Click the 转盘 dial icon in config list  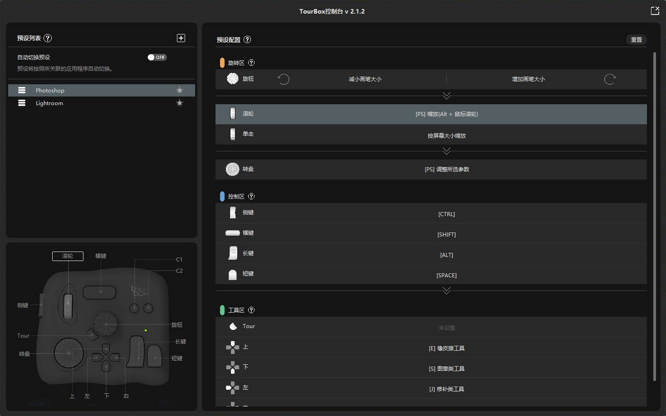[x=233, y=169]
